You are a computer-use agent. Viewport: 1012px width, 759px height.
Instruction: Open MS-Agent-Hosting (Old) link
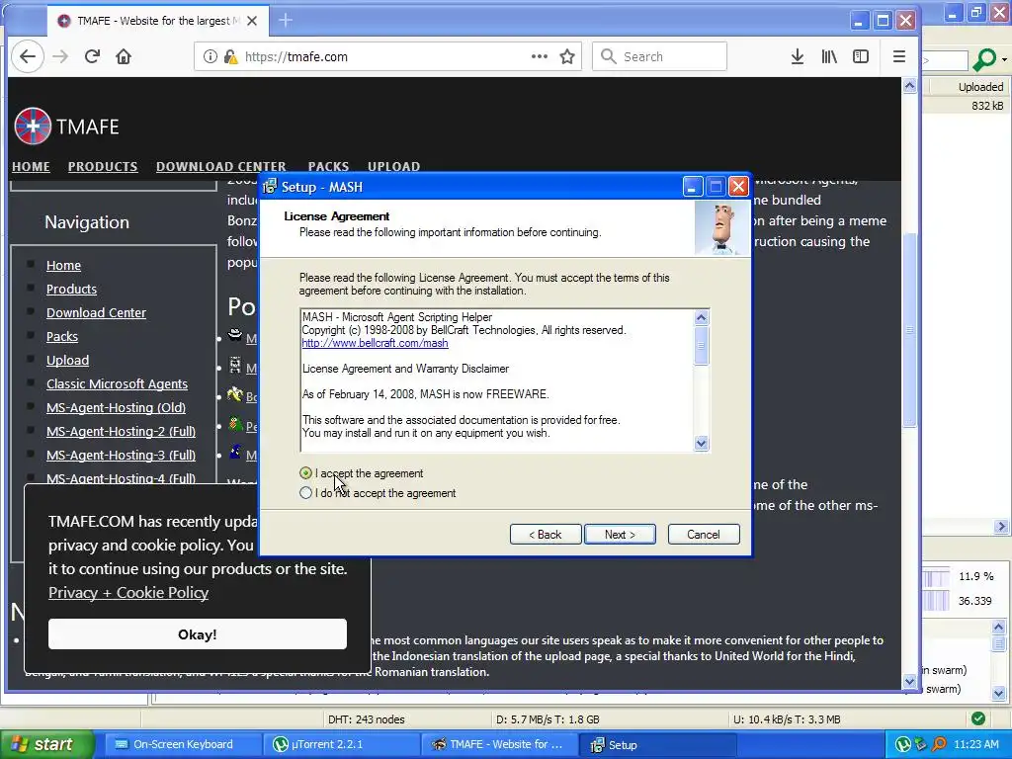click(117, 408)
